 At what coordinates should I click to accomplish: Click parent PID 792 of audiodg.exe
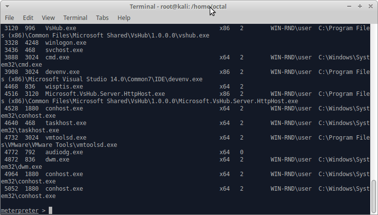[x=30, y=152]
